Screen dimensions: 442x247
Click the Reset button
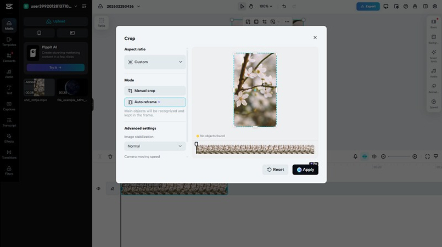coord(276,170)
